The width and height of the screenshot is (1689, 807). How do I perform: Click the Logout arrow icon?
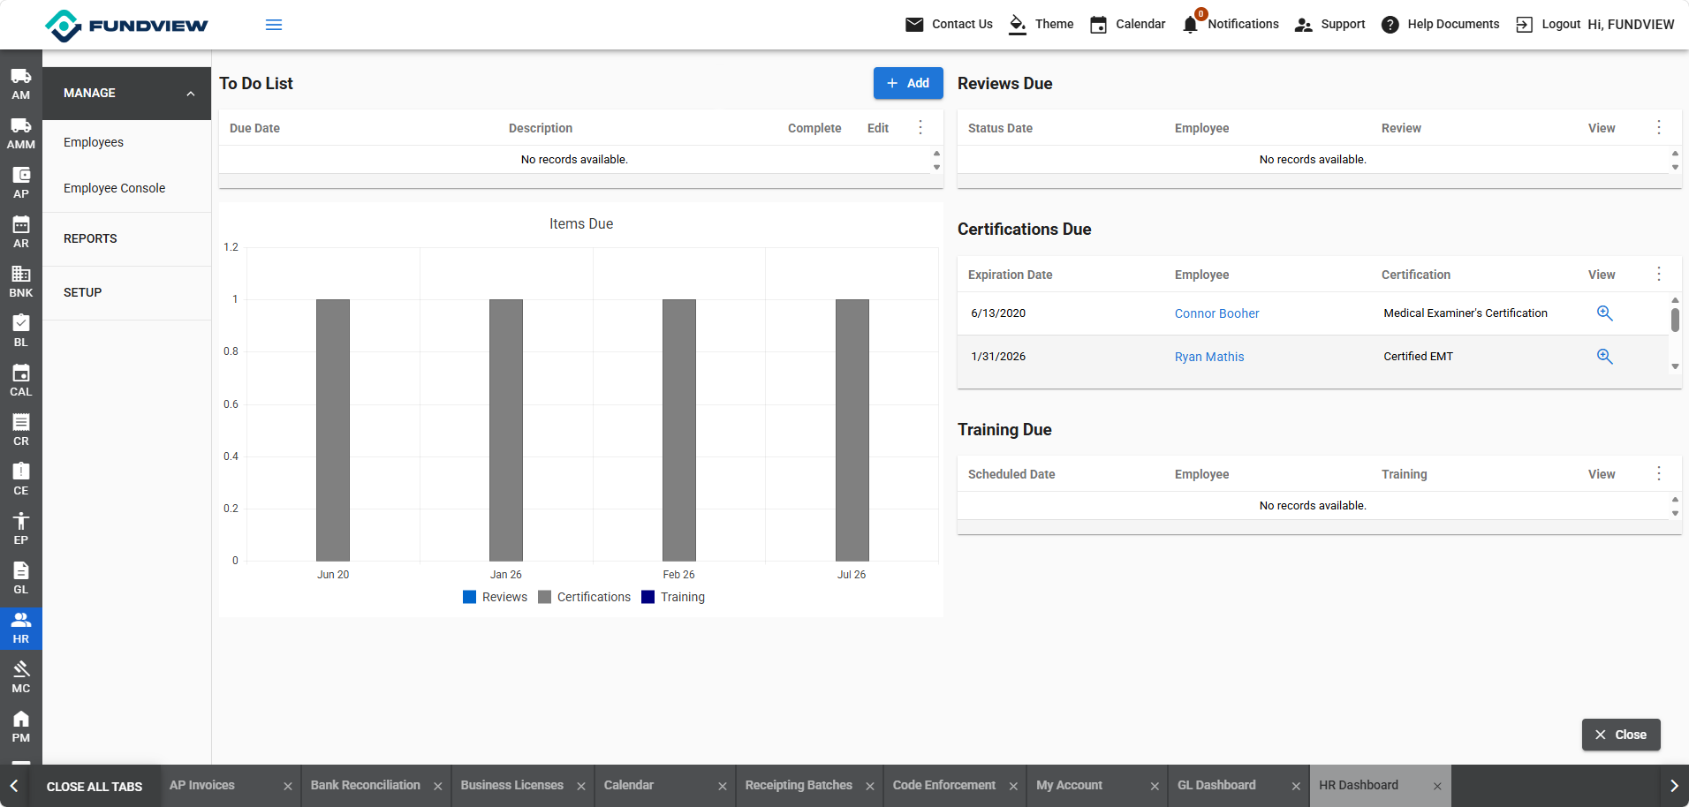tap(1525, 25)
